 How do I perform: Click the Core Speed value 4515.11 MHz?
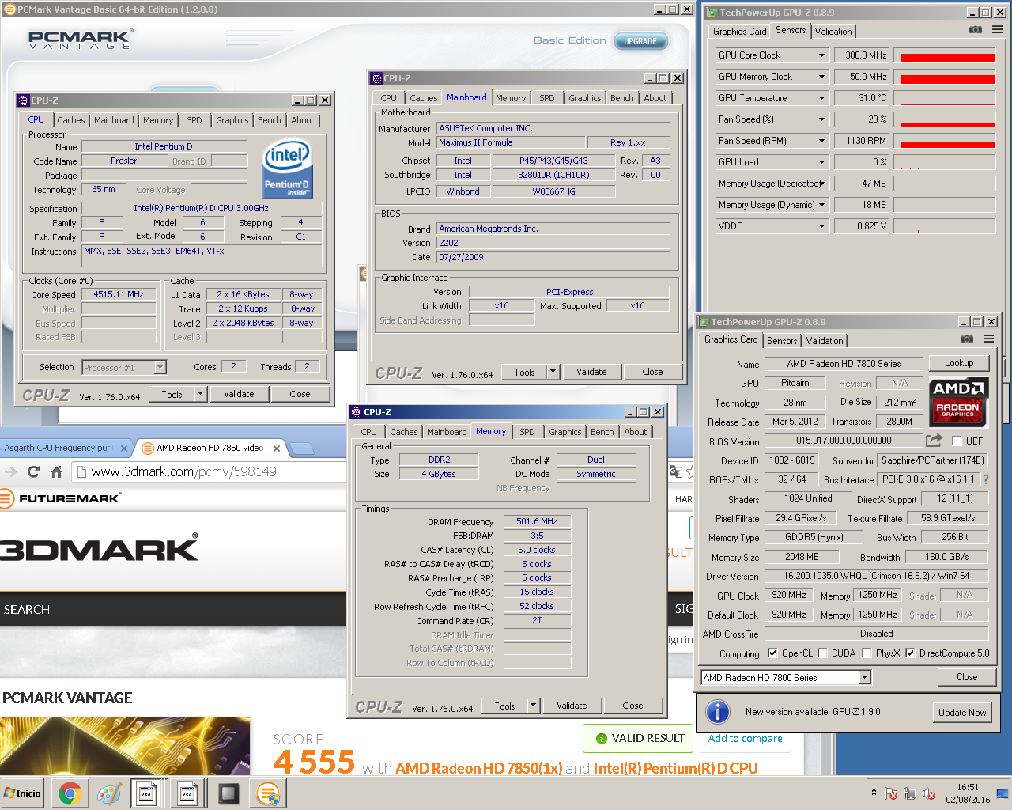[119, 294]
